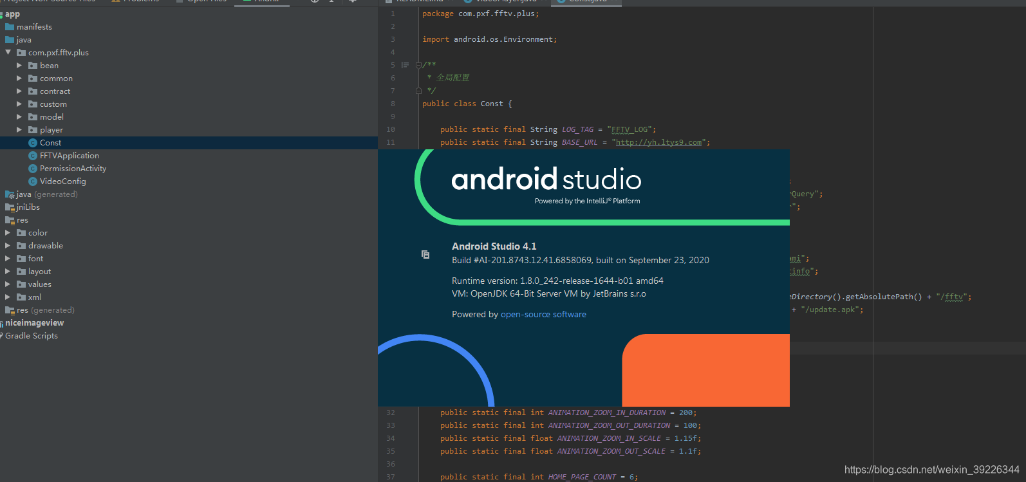
Task: Select the VideoConfig label in tree
Action: point(62,181)
